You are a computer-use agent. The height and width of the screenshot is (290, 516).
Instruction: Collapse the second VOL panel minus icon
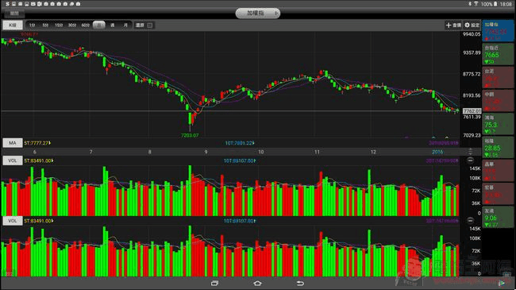click(x=470, y=220)
